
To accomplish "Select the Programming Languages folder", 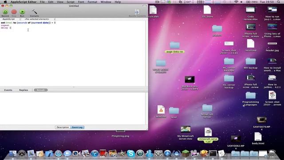I will [x=250, y=99].
